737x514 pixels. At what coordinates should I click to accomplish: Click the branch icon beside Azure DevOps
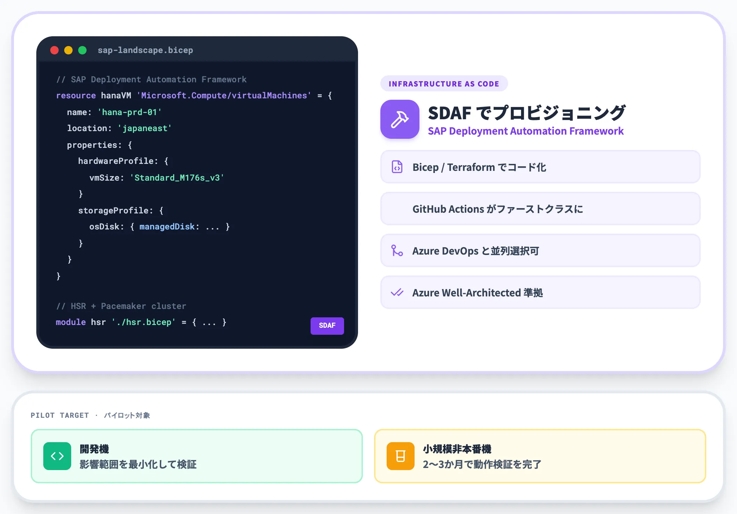pyautogui.click(x=397, y=250)
